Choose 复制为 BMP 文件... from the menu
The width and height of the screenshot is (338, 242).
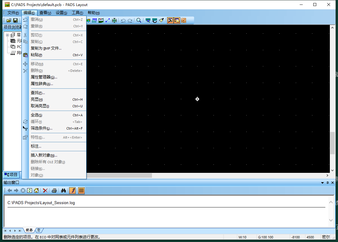tap(54, 48)
